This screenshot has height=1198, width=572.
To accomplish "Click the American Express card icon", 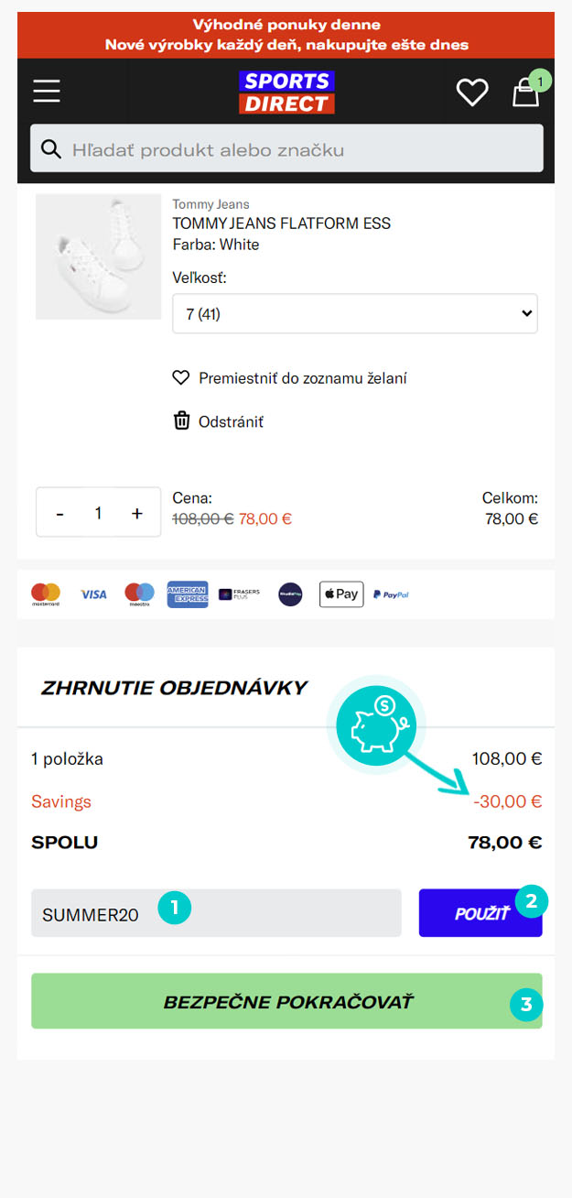I will (187, 594).
